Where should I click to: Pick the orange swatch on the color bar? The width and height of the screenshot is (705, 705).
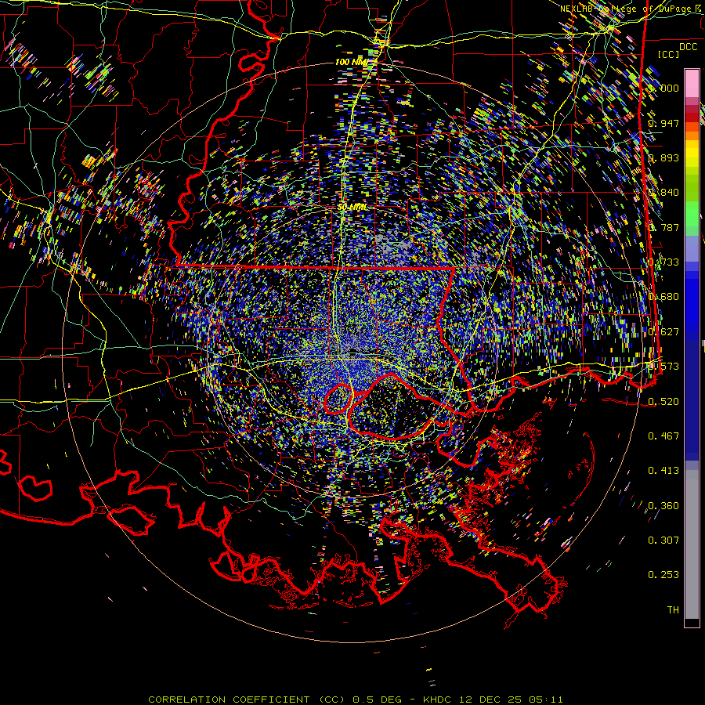pyautogui.click(x=692, y=136)
